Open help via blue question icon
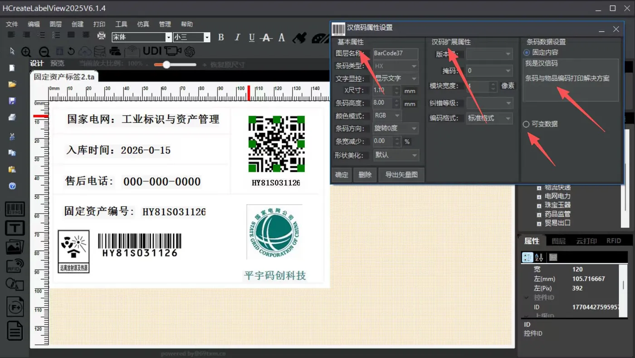Viewport: 635px width, 358px height. click(x=12, y=186)
